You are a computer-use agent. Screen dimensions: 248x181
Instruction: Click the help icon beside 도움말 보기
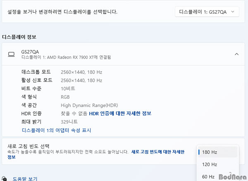pyautogui.click(x=4, y=179)
